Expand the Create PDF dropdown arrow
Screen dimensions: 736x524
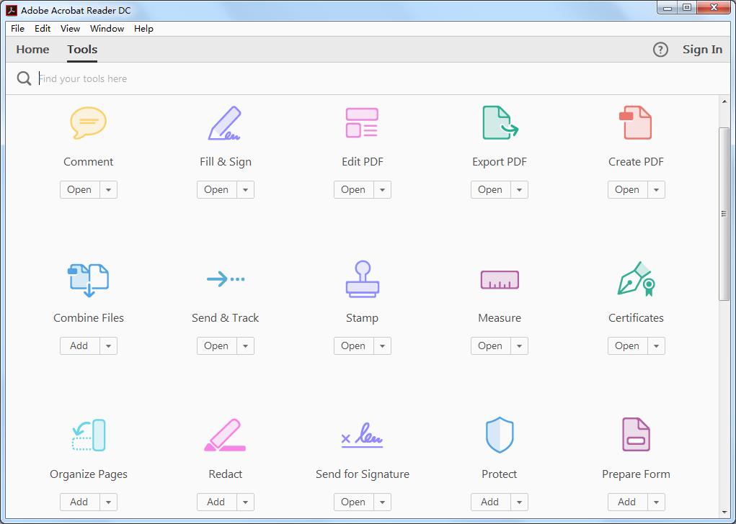pyautogui.click(x=656, y=190)
